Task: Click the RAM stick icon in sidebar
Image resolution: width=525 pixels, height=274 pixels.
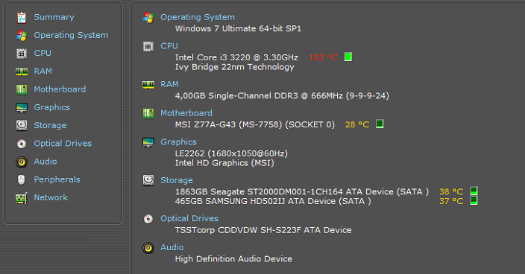Action: (x=22, y=71)
